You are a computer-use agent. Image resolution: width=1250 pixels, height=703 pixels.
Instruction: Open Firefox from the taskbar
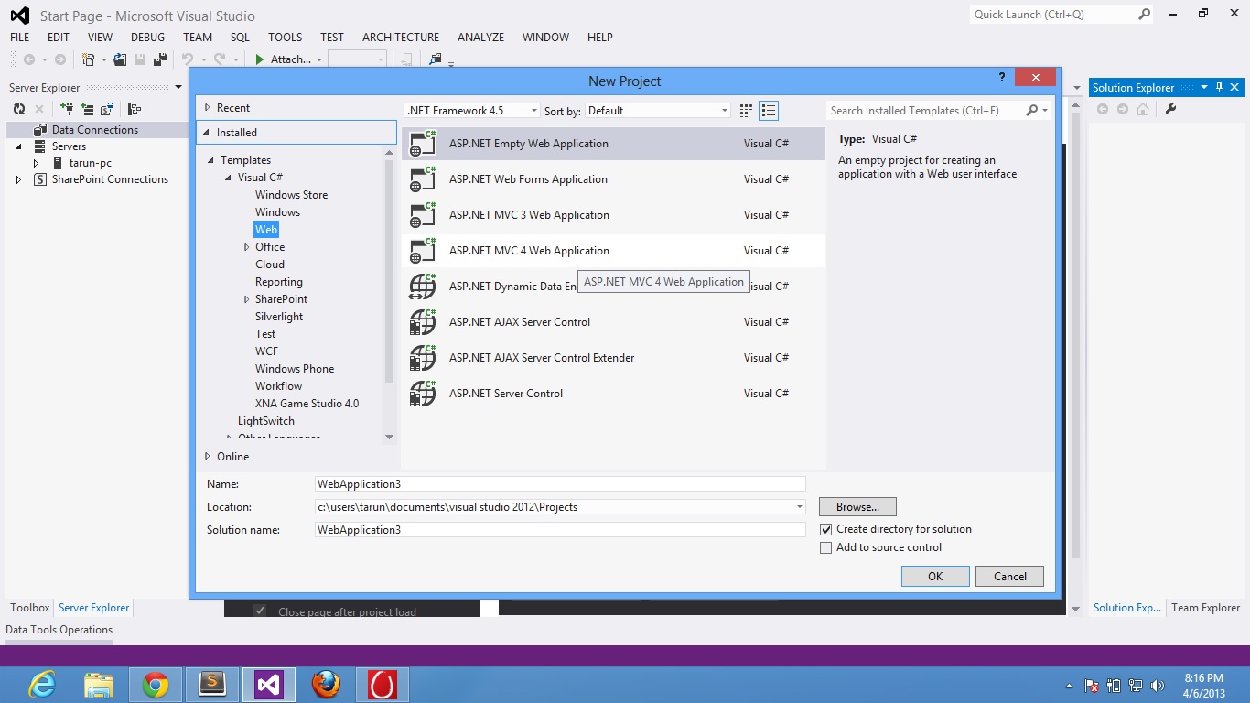pos(326,685)
